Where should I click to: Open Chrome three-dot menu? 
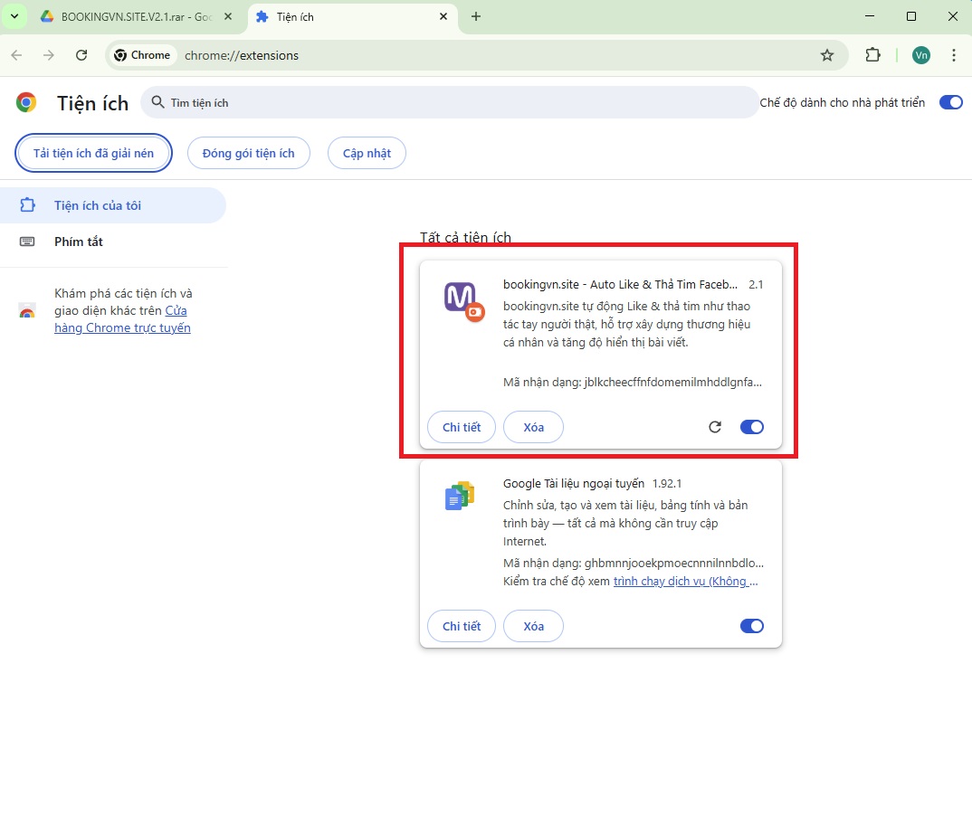point(953,55)
